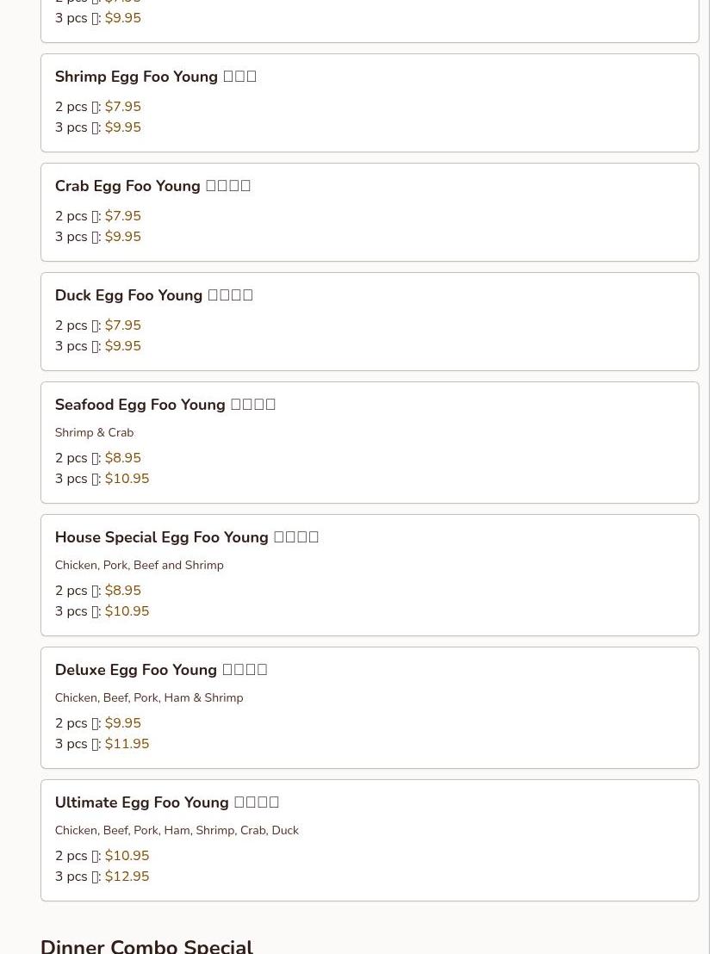Click the $11.95 Deluxe 3 pcs price

pyautogui.click(x=127, y=744)
